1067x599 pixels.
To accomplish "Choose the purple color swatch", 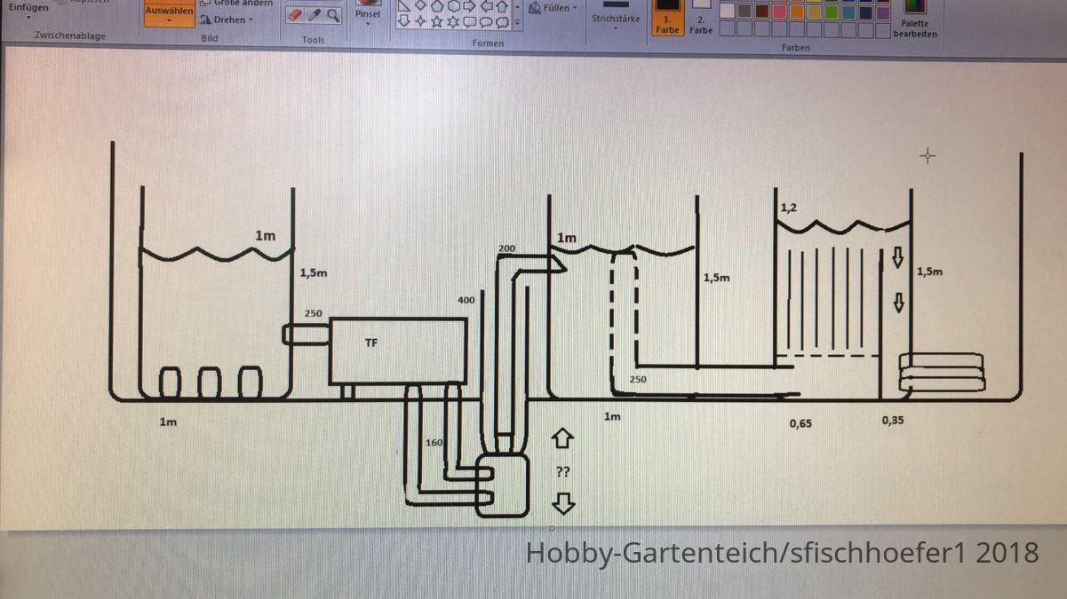I will (882, 12).
